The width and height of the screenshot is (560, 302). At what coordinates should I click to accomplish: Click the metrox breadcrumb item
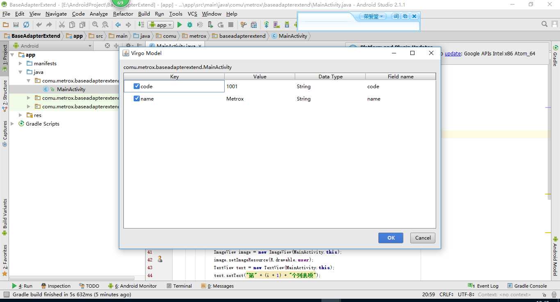click(x=194, y=36)
